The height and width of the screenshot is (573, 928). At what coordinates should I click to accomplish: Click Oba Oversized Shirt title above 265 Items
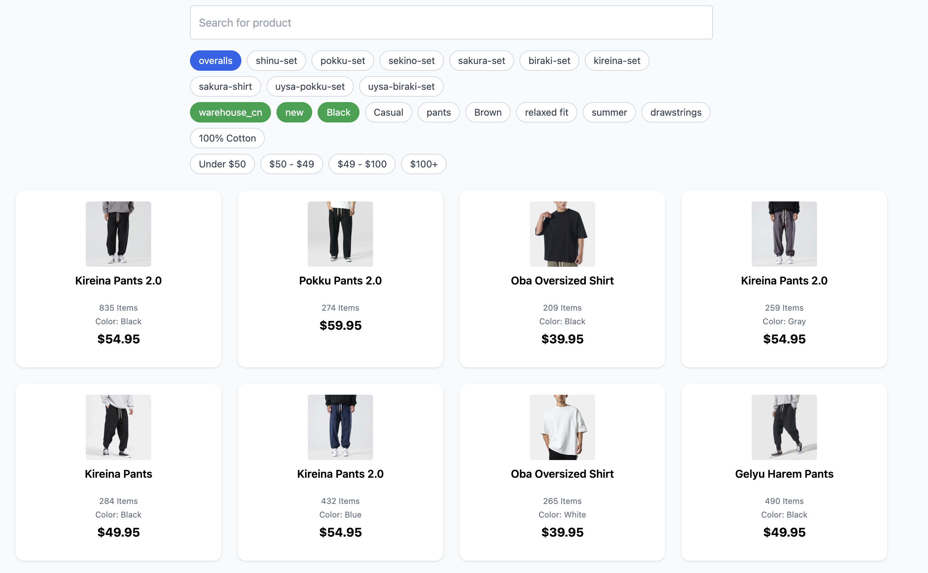562,474
